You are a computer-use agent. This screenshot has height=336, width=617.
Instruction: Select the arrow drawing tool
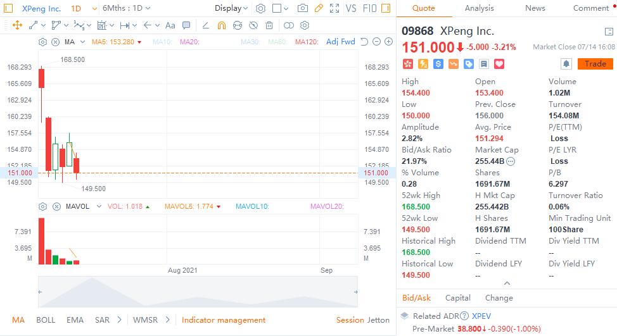148,25
